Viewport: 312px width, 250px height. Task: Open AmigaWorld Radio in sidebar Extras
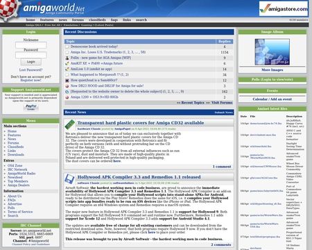21,174
